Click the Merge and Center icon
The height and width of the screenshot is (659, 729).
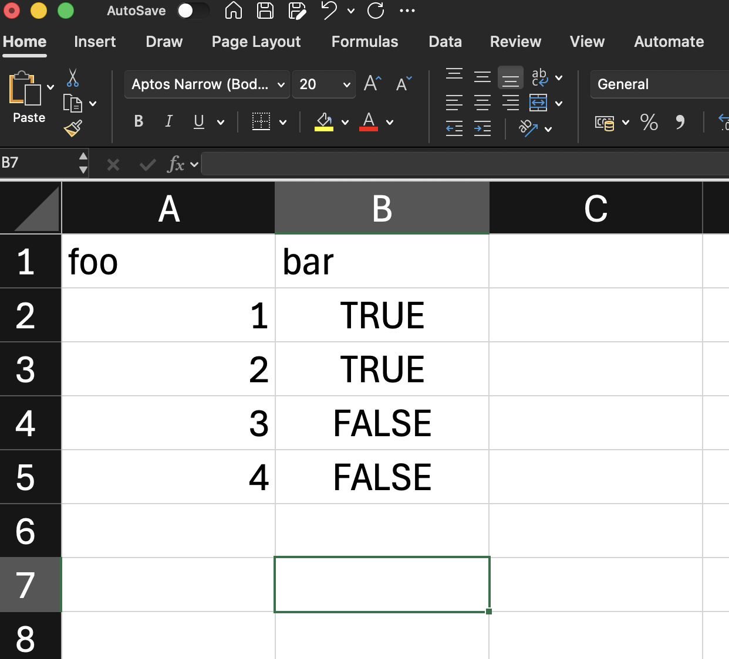point(538,103)
